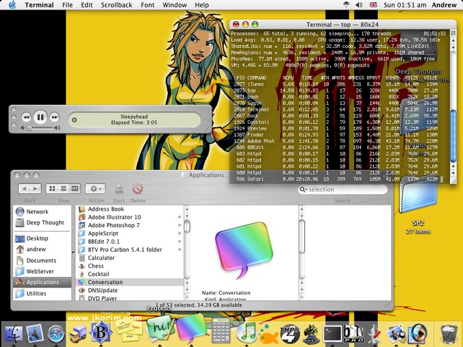Open the Font menu
This screenshot has width=463, height=347.
click(148, 5)
